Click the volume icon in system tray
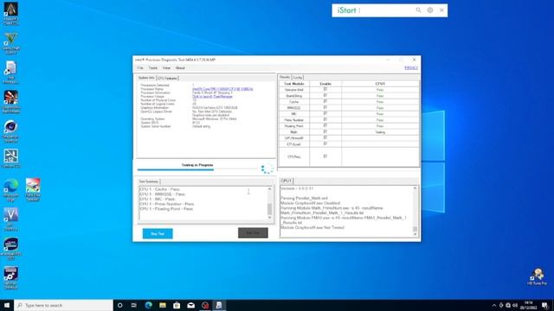The image size is (554, 311). pos(515,305)
